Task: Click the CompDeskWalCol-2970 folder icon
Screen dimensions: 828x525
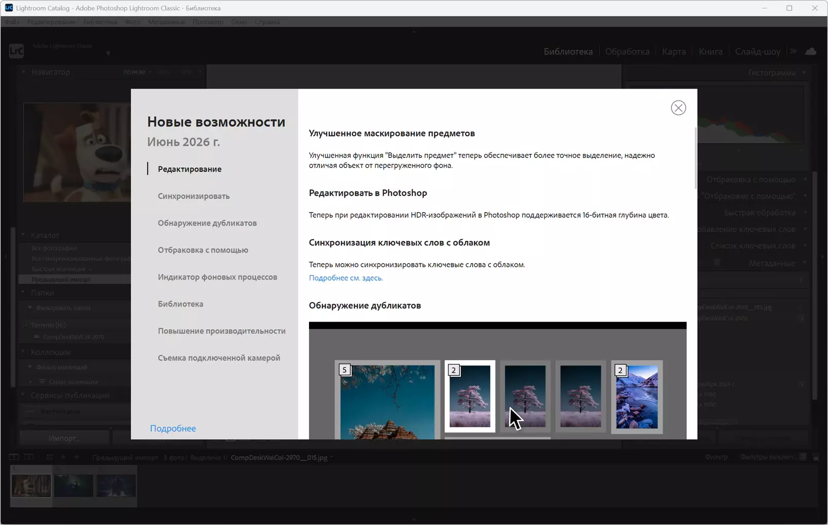Action: point(37,337)
